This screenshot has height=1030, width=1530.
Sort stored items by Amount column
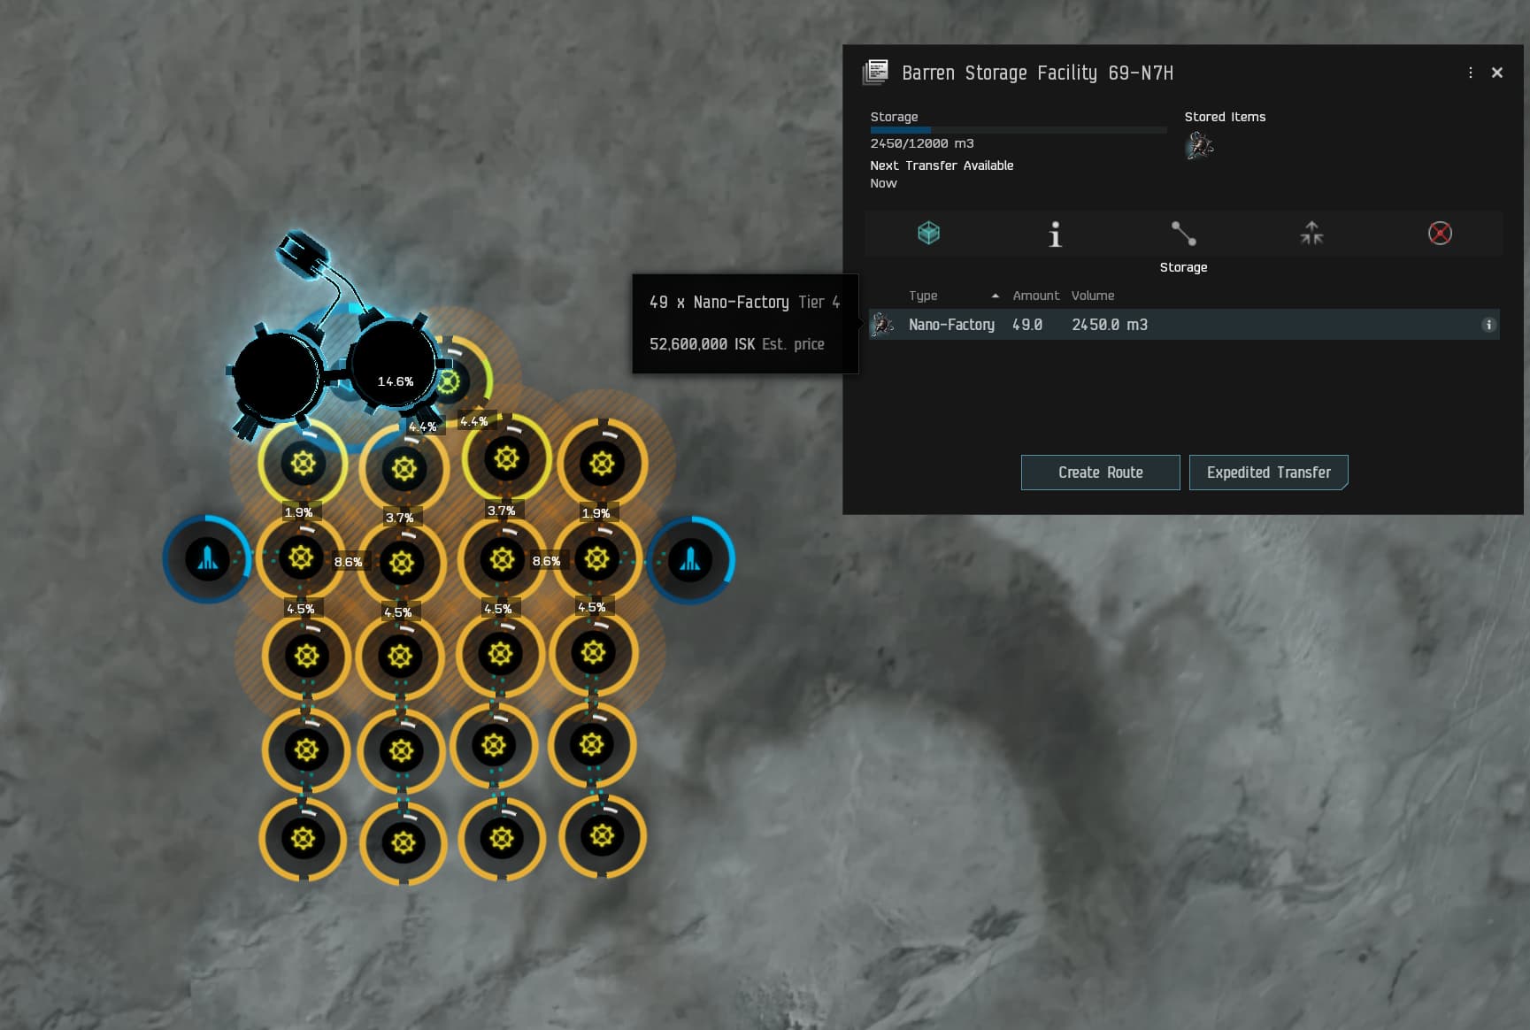(x=1035, y=296)
